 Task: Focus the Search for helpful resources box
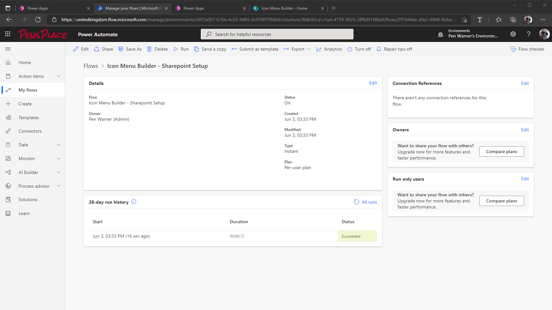(277, 34)
